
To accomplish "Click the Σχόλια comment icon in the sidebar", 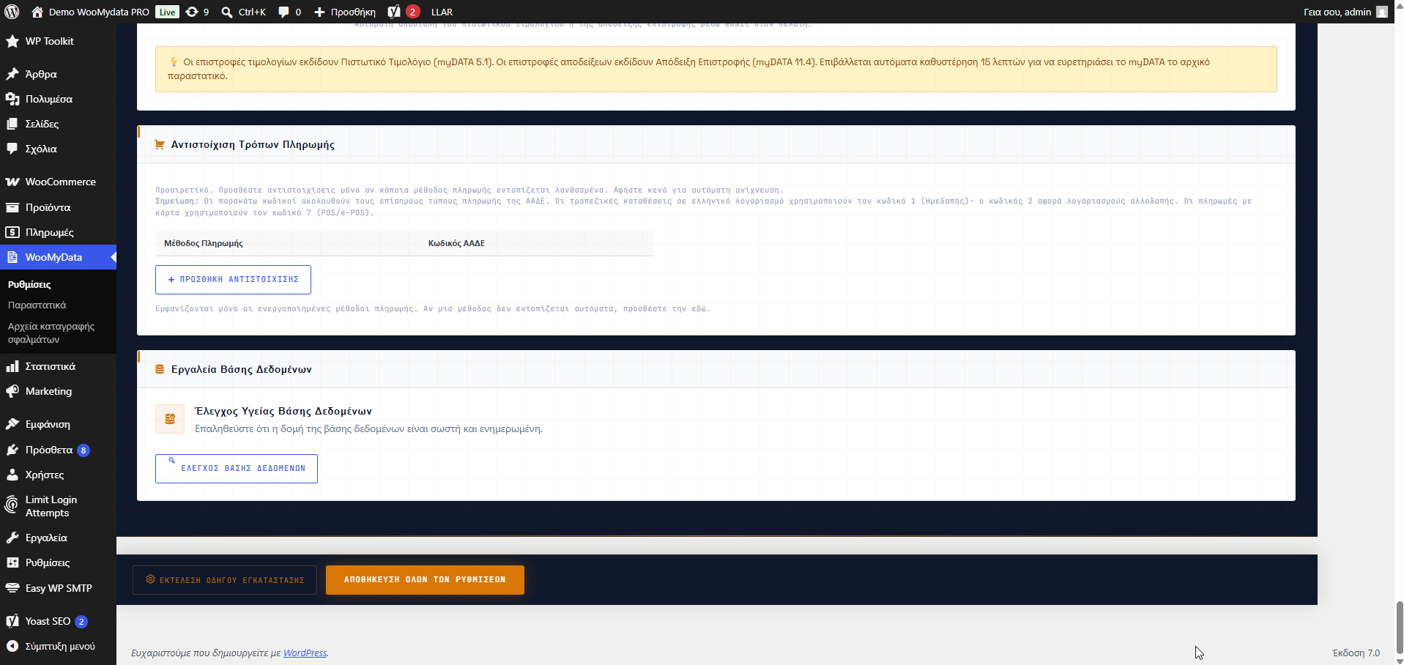I will pyautogui.click(x=12, y=149).
